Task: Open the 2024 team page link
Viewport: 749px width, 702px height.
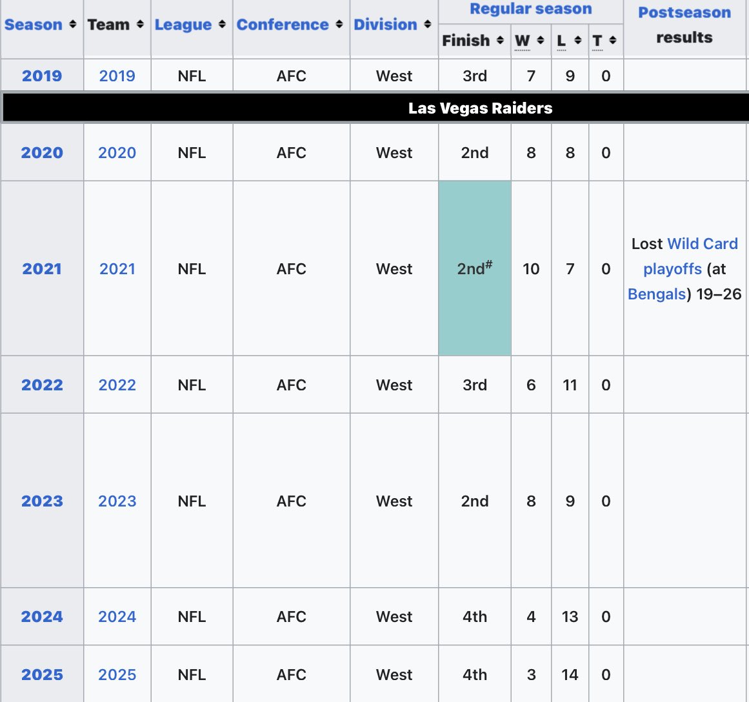Action: click(117, 616)
